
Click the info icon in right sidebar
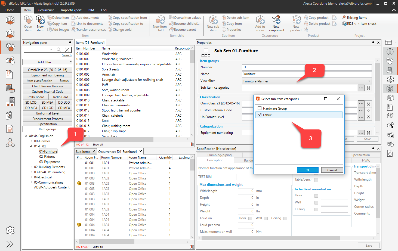(x=390, y=52)
